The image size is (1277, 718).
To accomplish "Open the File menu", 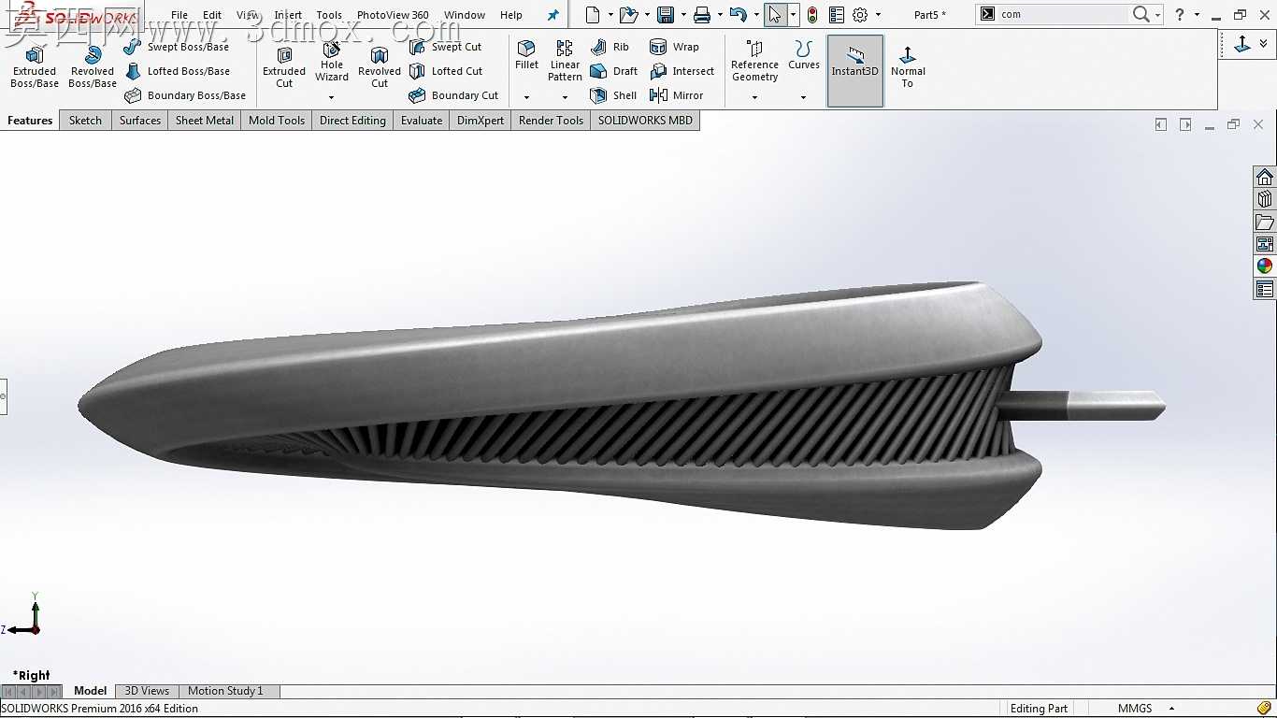I will (179, 15).
